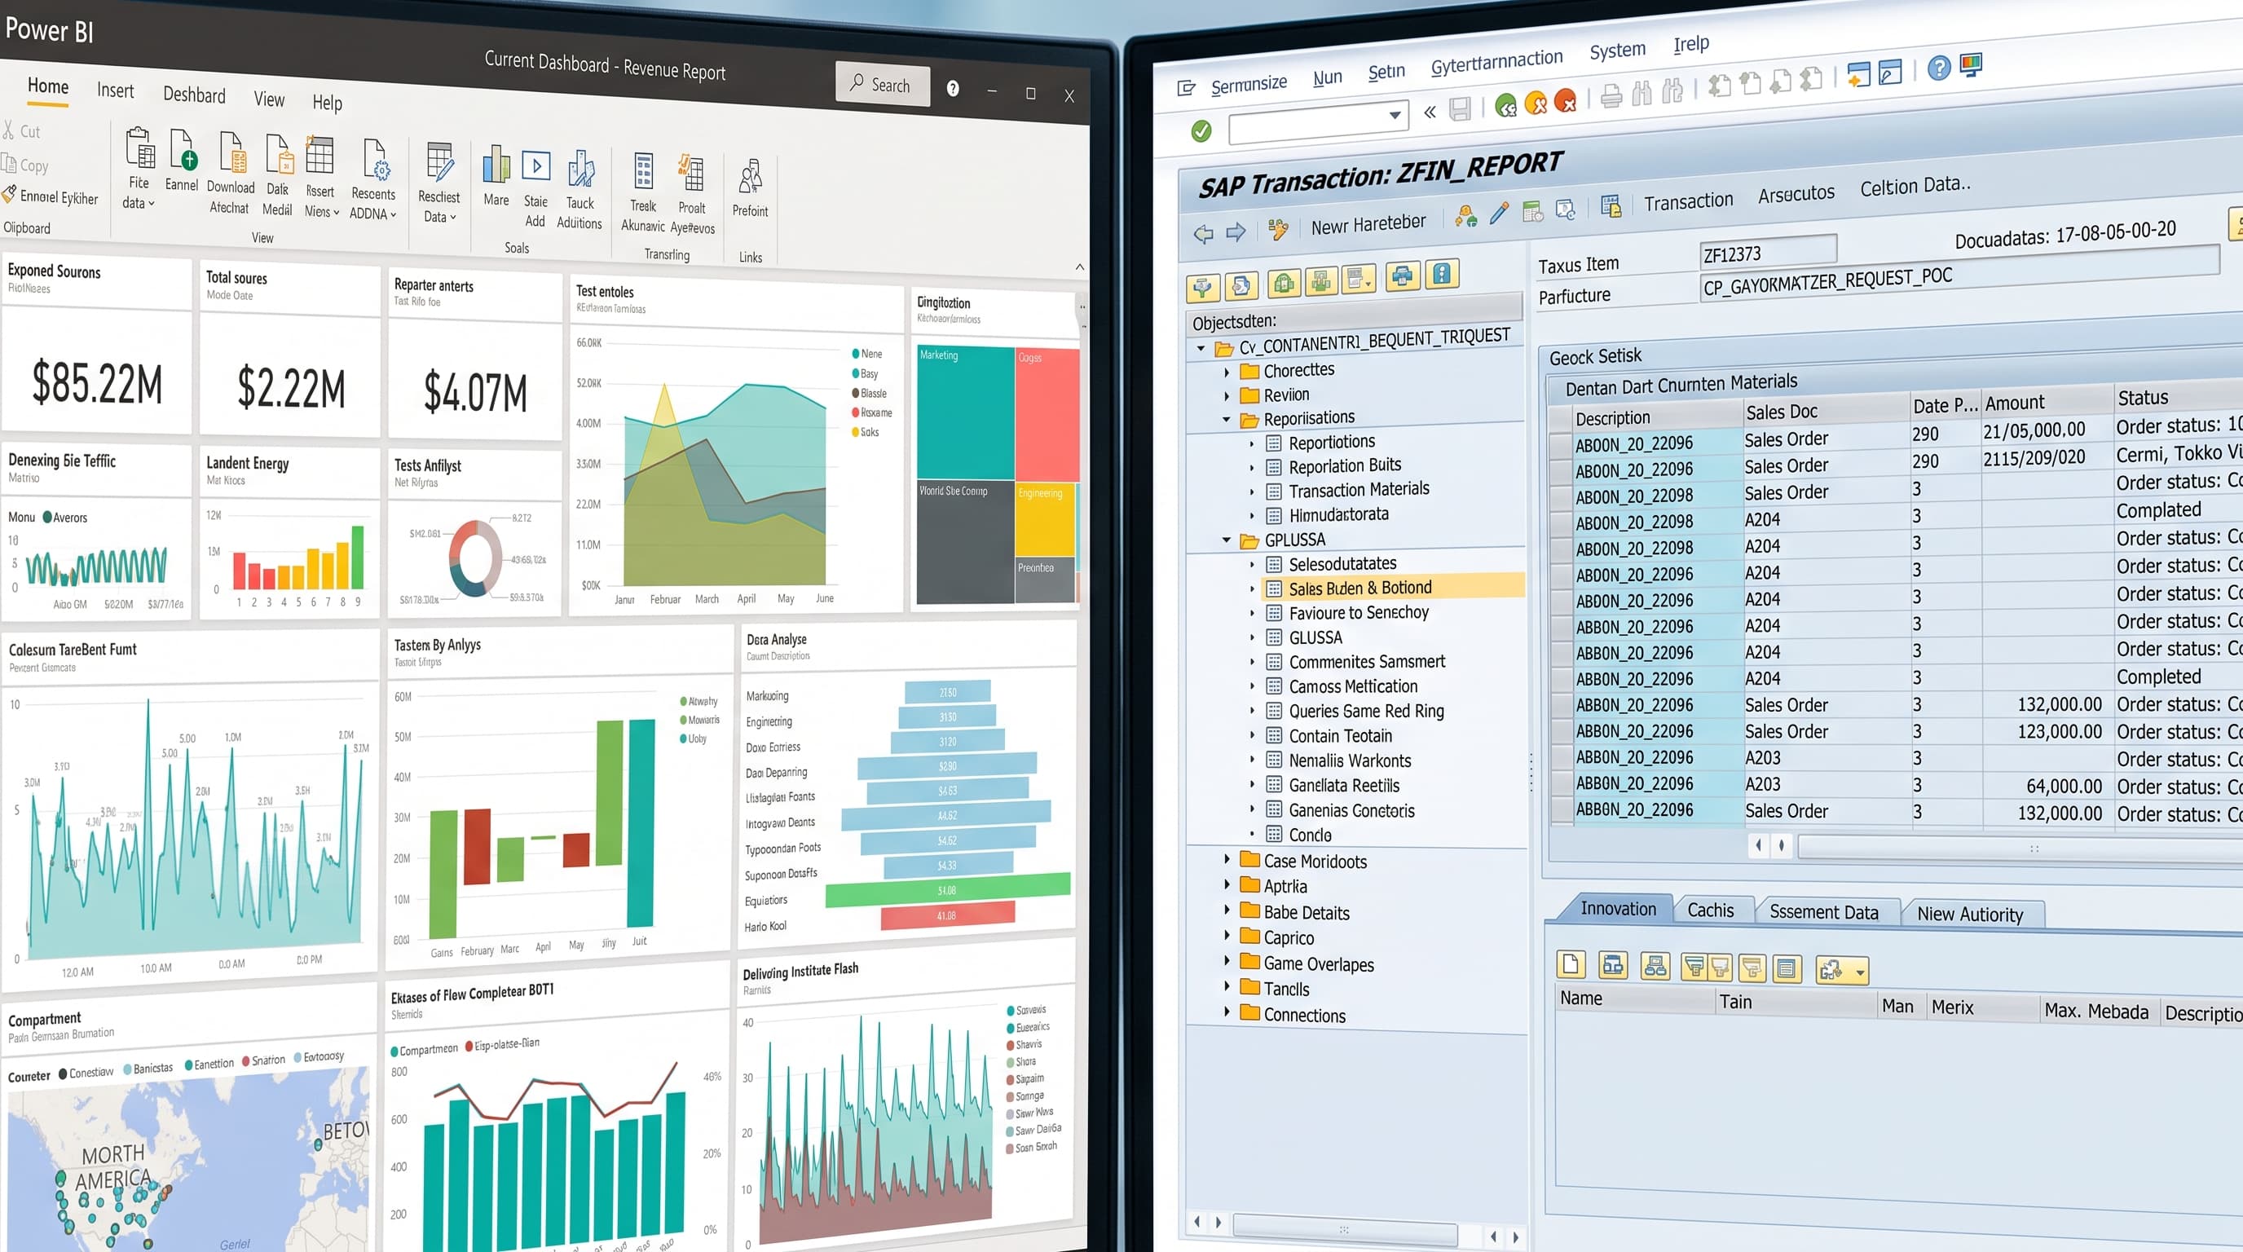Viewport: 2243px width, 1252px height.
Task: Expand the Chorecttes folder in the tree
Action: point(1227,373)
